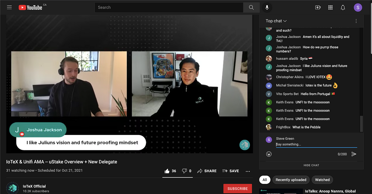Click the IoTeX Official channel avatar
This screenshot has height=194, width=372.
12,188
